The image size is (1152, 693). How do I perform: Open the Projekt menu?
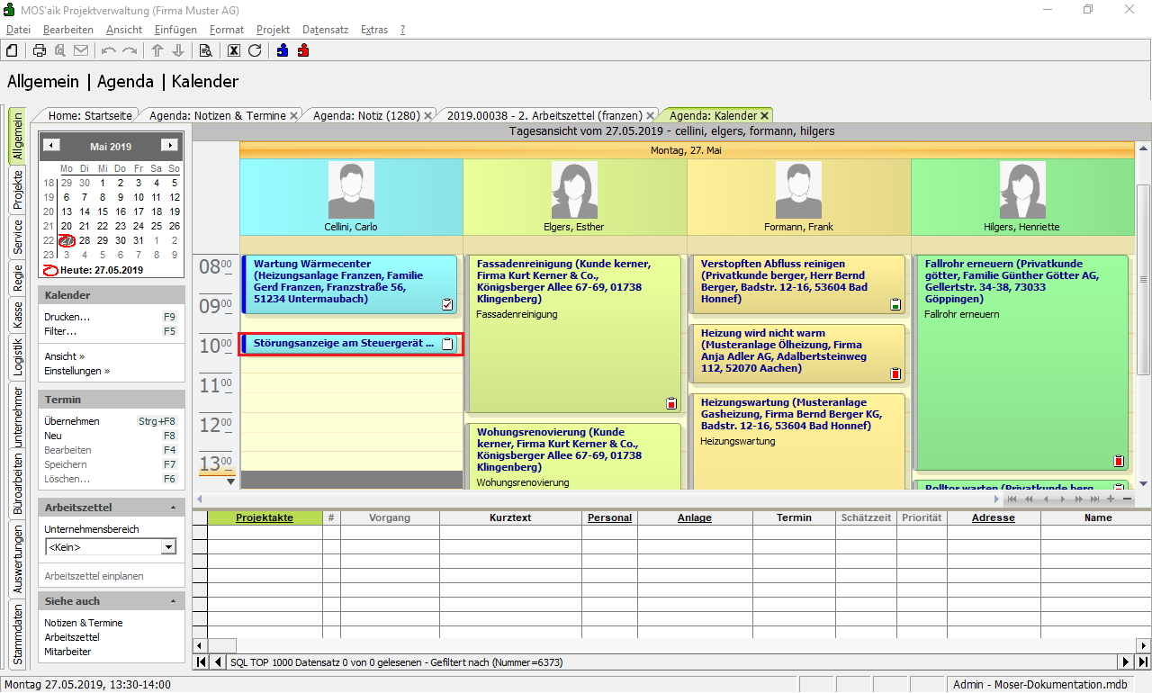pos(273,30)
